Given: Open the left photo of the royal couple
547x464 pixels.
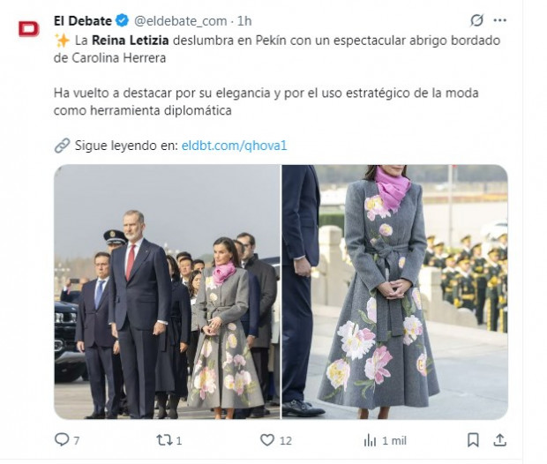Looking at the screenshot, I should tap(167, 292).
